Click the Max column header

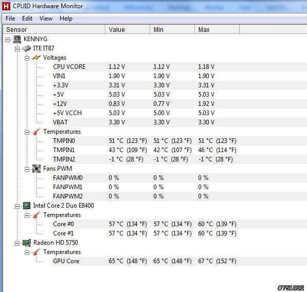point(217,29)
